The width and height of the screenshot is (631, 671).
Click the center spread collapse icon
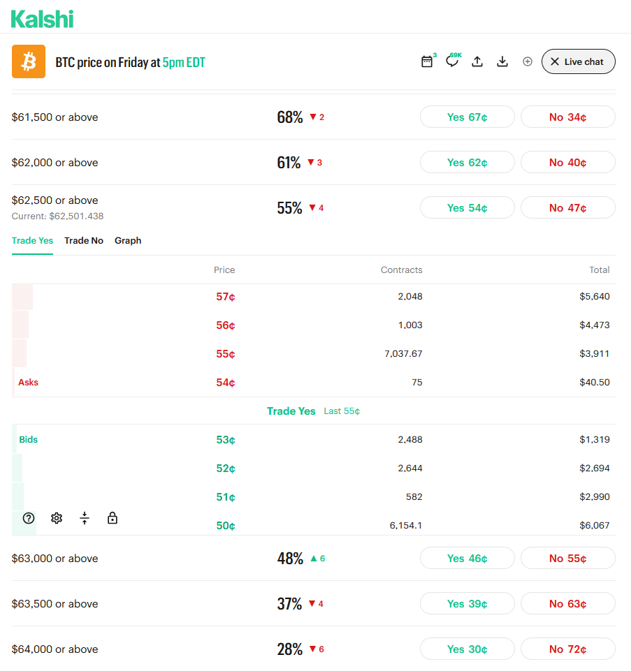pos(85,518)
